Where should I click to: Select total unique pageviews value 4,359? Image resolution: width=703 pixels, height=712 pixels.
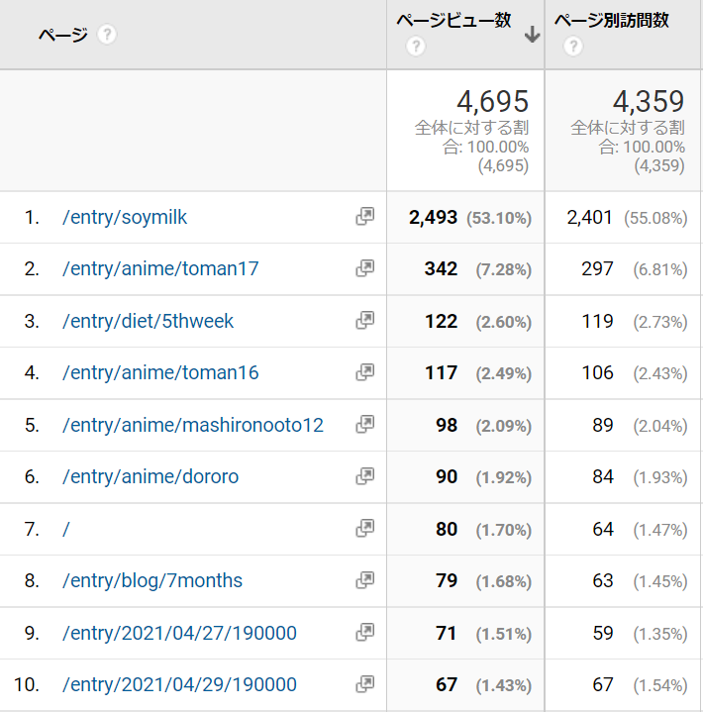(649, 101)
